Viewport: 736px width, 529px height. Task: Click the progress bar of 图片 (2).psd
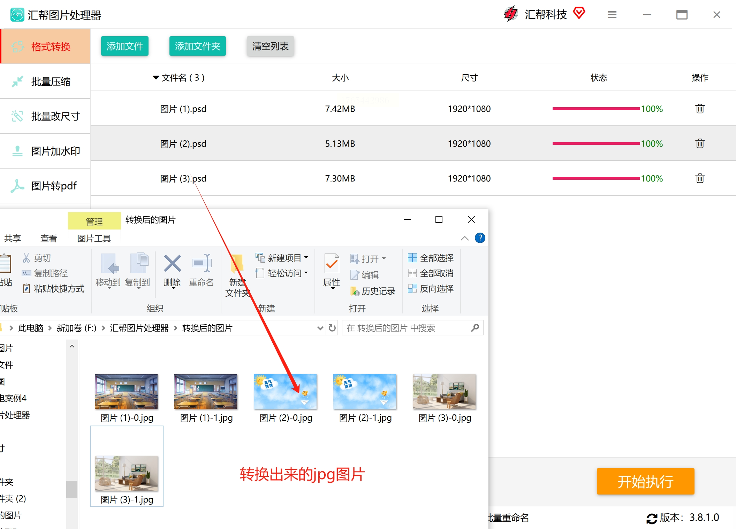pyautogui.click(x=596, y=143)
